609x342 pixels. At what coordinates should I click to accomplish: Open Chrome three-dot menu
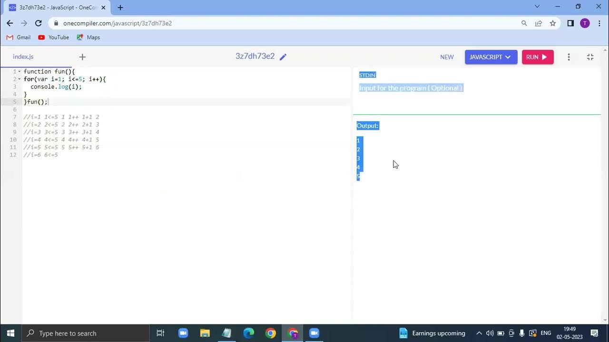point(599,23)
